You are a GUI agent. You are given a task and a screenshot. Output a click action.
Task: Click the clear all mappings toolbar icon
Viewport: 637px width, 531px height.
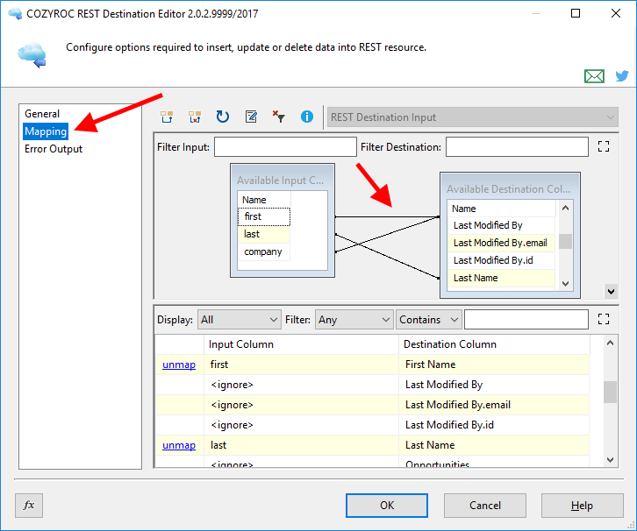tap(195, 117)
